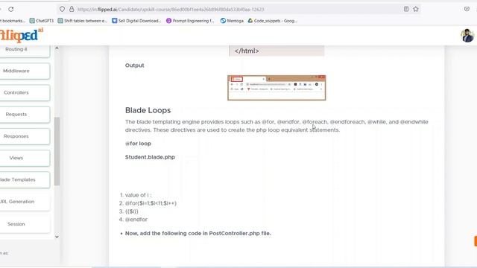The height and width of the screenshot is (268, 477).
Task: Click the sidebar scroll down arrow
Action: [x=57, y=237]
